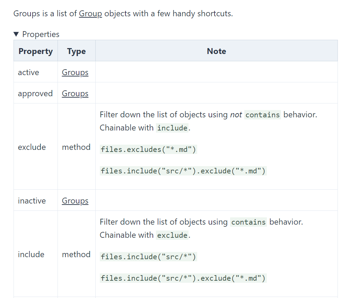This screenshot has width=350, height=298.
Task: Click the method type cell for exclude
Action: (76, 147)
